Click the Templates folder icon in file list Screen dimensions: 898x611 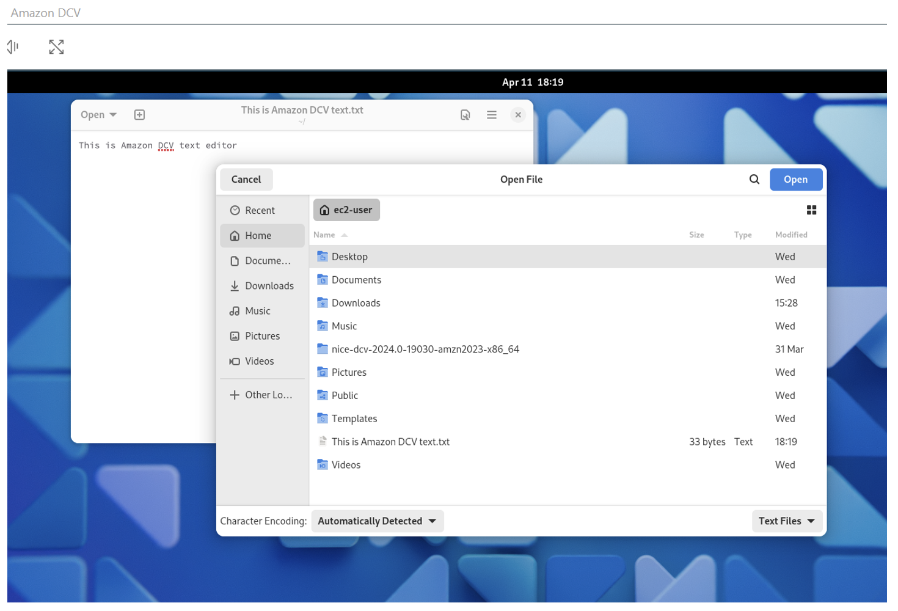click(x=323, y=419)
